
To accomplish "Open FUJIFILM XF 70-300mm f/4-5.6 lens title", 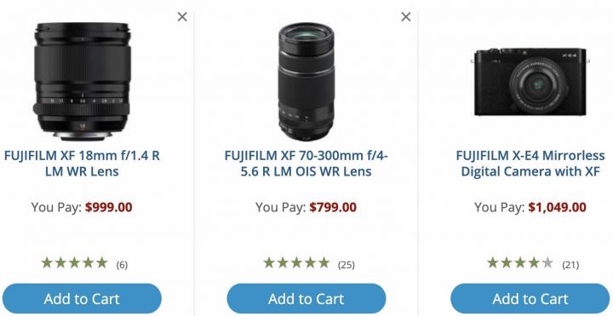I will tap(306, 164).
